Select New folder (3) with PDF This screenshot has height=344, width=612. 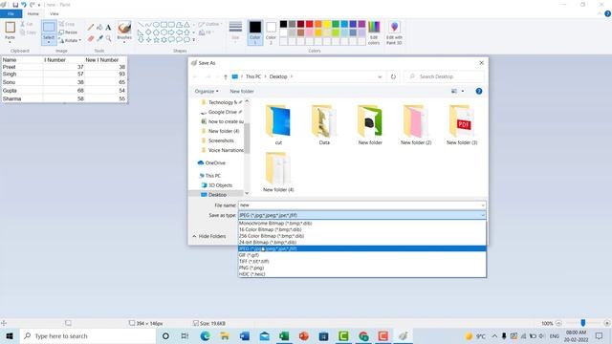tap(462, 125)
